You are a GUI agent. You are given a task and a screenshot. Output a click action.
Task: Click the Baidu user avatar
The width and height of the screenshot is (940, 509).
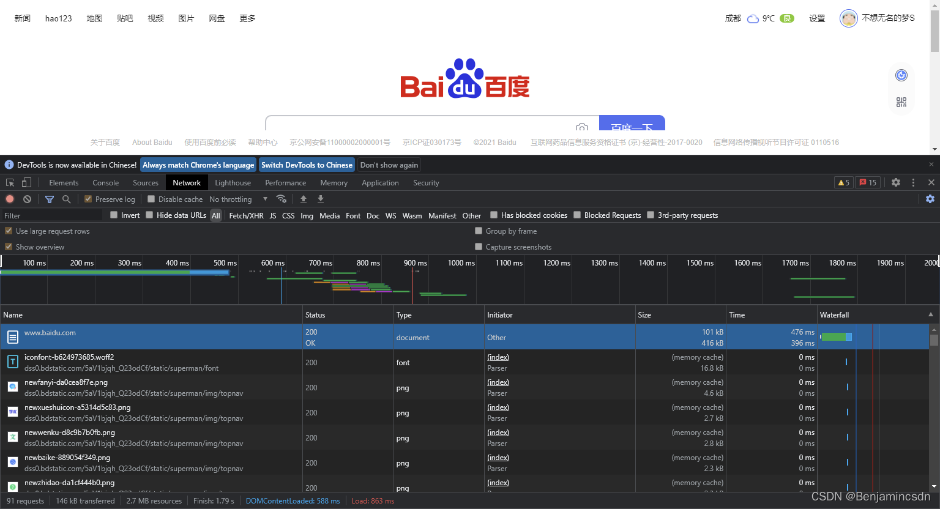coord(849,18)
